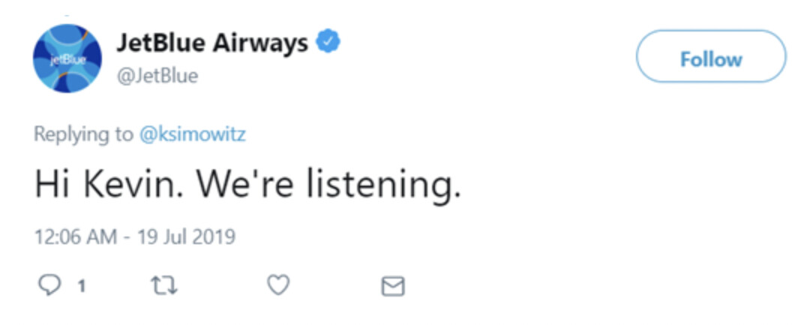
Task: Follow the JetBlue Airways account
Action: [710, 59]
